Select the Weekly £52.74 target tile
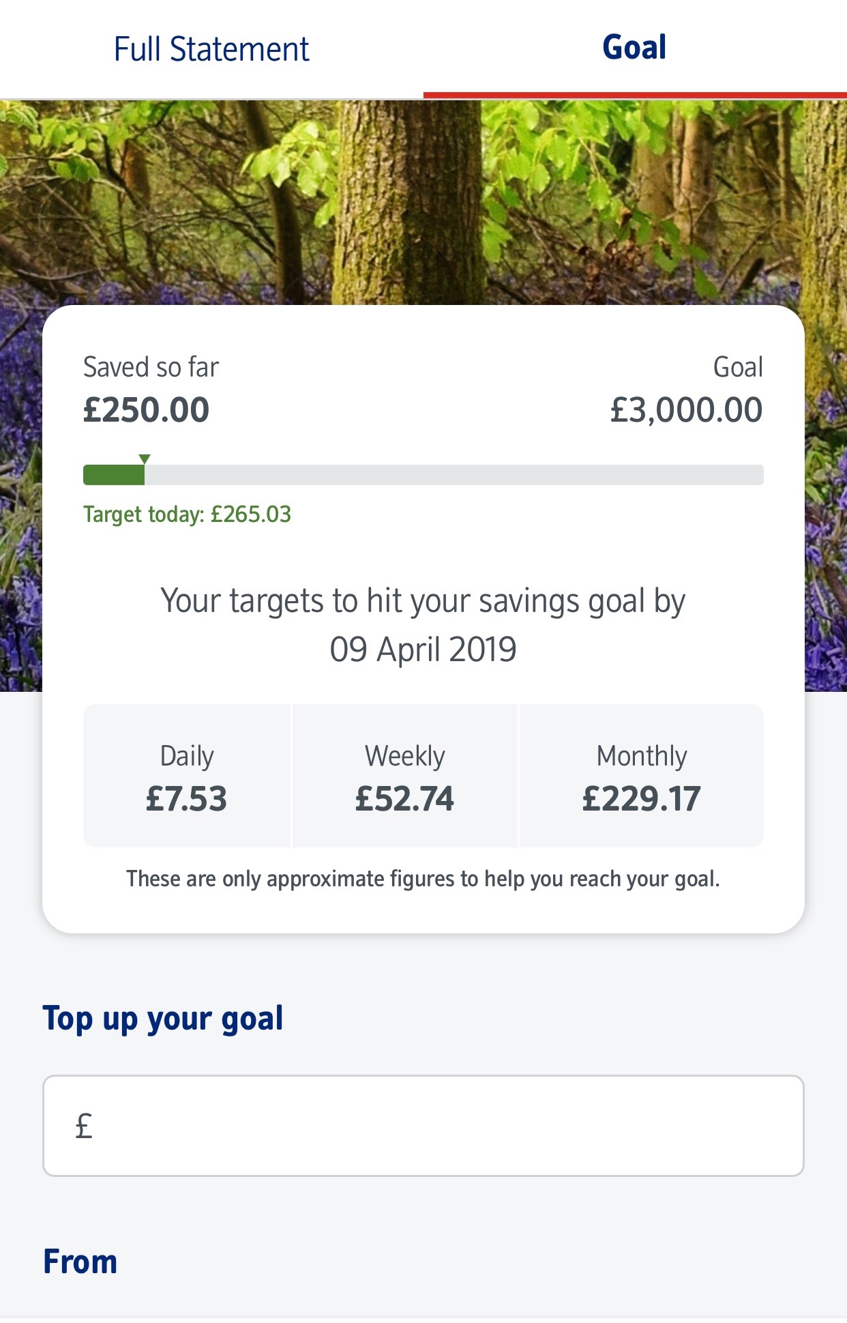The height and width of the screenshot is (1323, 847). [x=404, y=776]
